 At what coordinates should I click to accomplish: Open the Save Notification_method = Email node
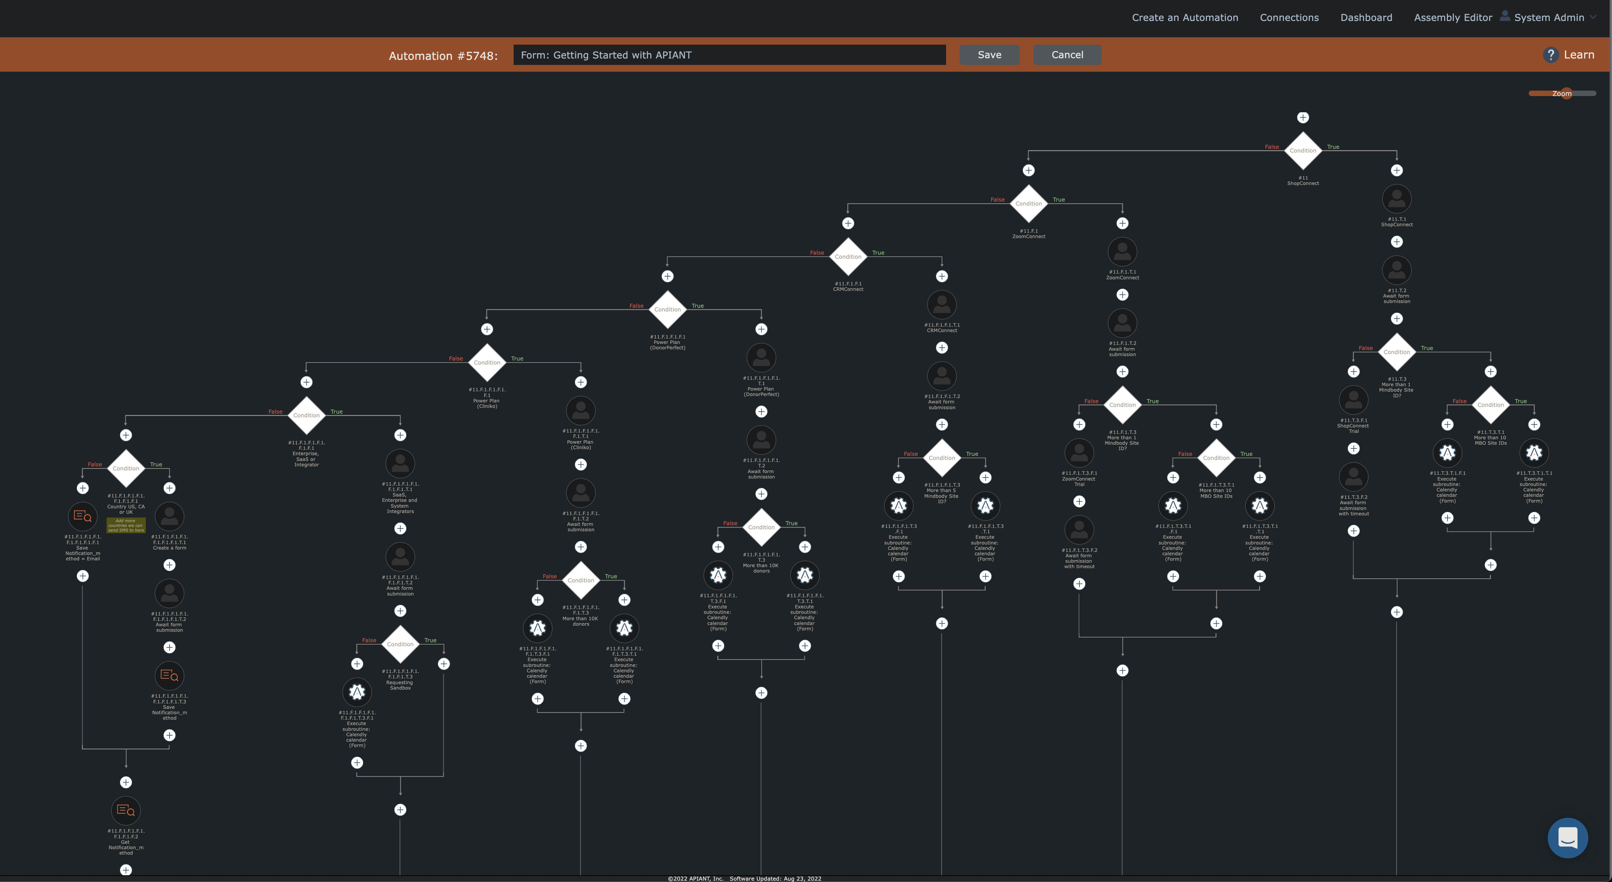[83, 517]
